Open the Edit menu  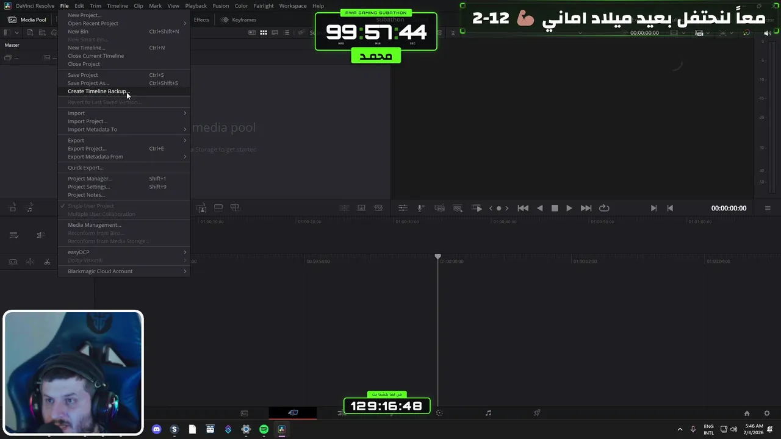click(79, 6)
